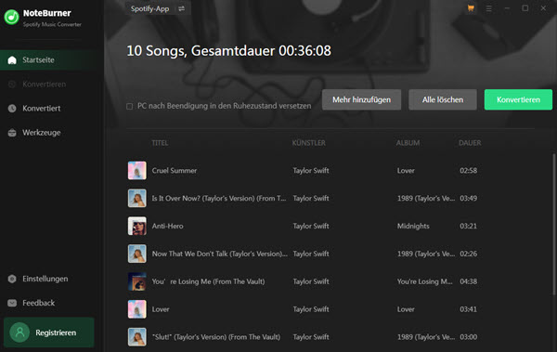Open the Startseite menu item
The width and height of the screenshot is (557, 352).
coord(51,60)
